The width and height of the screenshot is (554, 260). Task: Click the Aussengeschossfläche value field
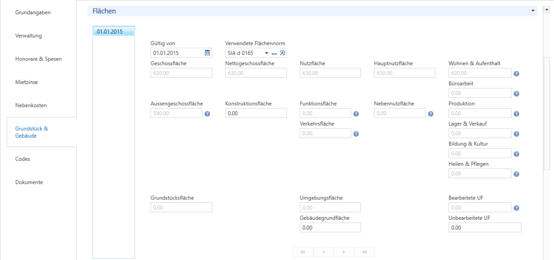[x=176, y=113]
